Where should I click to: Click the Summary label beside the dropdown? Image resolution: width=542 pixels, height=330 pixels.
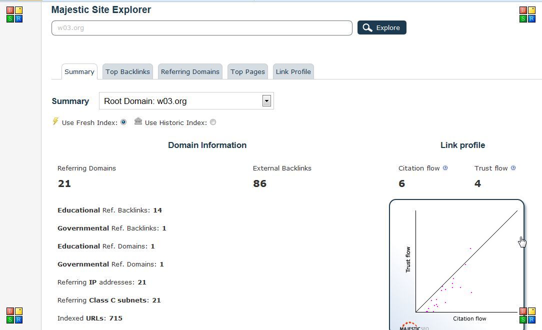70,101
